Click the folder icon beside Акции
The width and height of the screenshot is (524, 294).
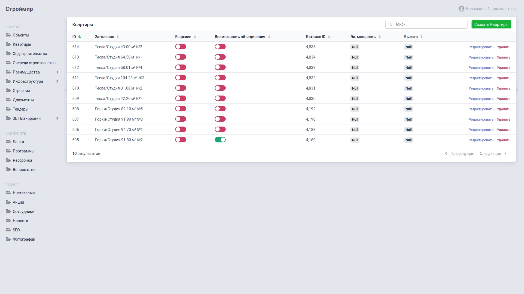point(8,202)
